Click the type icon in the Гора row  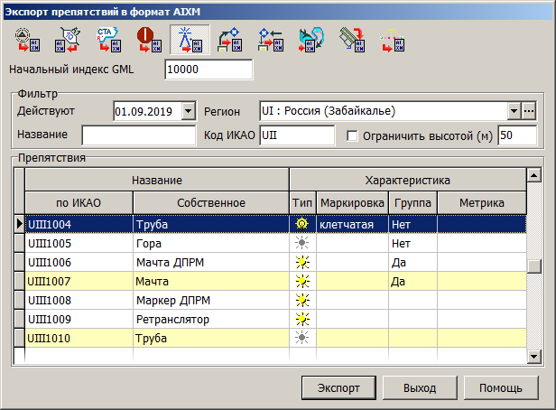(301, 244)
